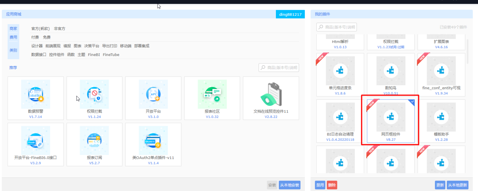
Task: Focus the app store search field
Action: (279, 68)
